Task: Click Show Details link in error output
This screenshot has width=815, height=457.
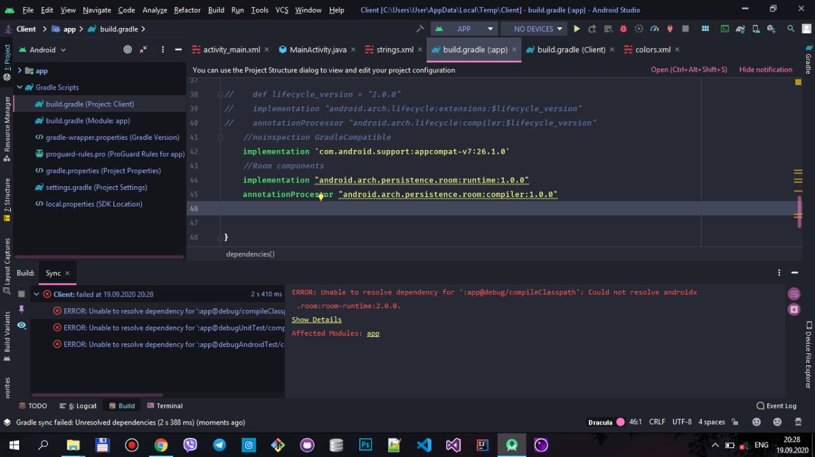Action: (x=316, y=320)
